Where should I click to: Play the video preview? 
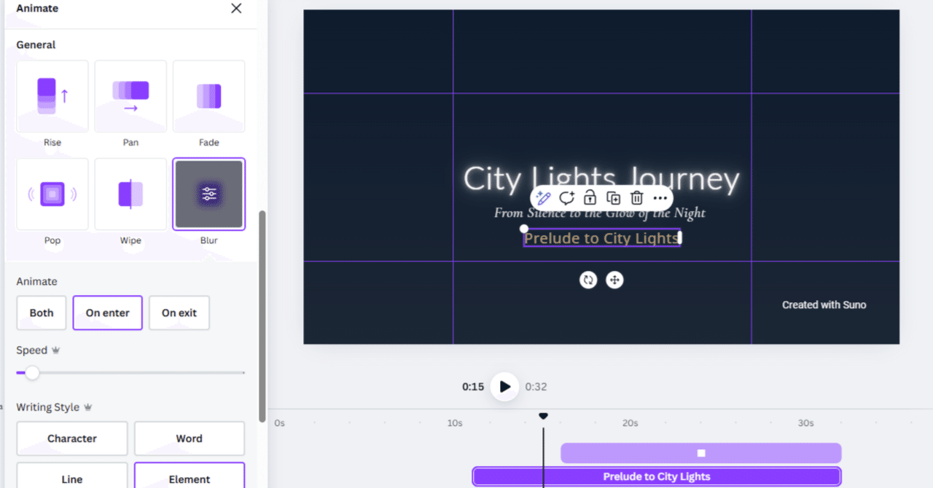504,387
